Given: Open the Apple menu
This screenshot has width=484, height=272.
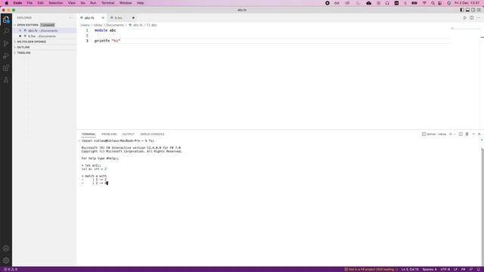Looking at the screenshot, I should pyautogui.click(x=7, y=3).
